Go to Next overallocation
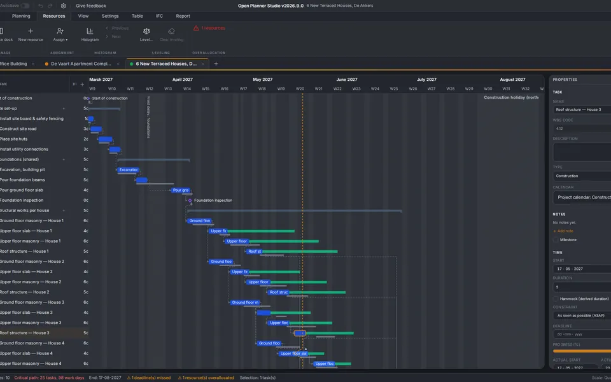611x382 pixels. (113, 37)
